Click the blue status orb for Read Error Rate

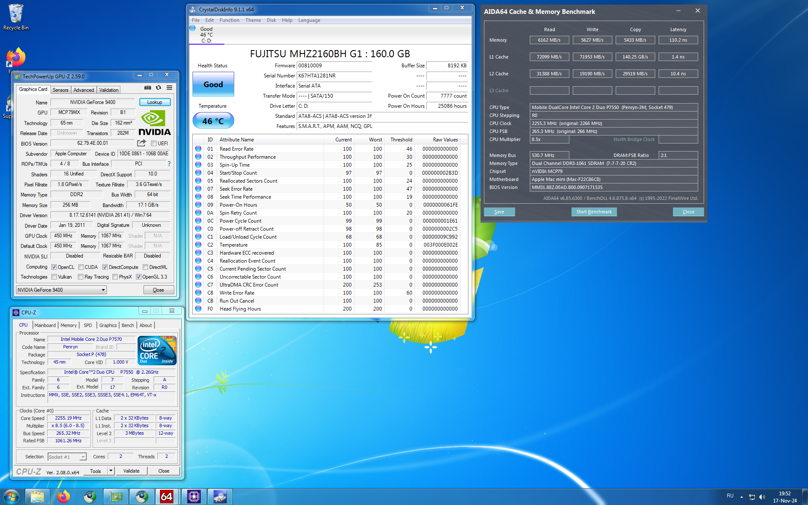pos(198,149)
